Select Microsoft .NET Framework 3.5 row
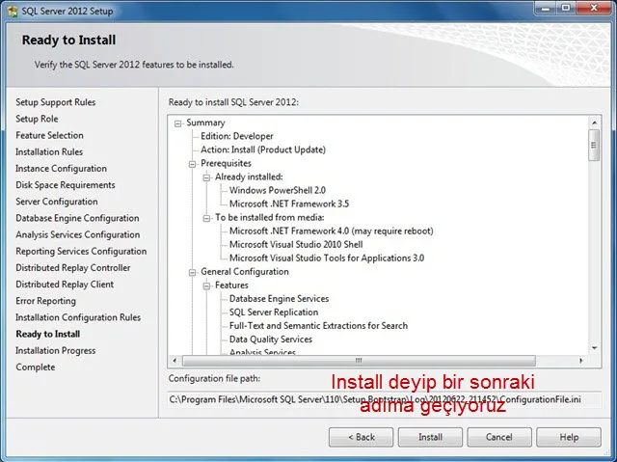The height and width of the screenshot is (462, 617). (289, 204)
